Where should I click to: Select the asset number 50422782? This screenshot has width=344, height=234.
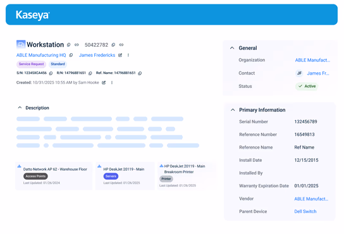[x=96, y=45]
